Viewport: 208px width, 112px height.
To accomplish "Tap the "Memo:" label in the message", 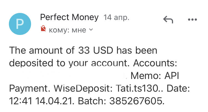I will [146, 76].
